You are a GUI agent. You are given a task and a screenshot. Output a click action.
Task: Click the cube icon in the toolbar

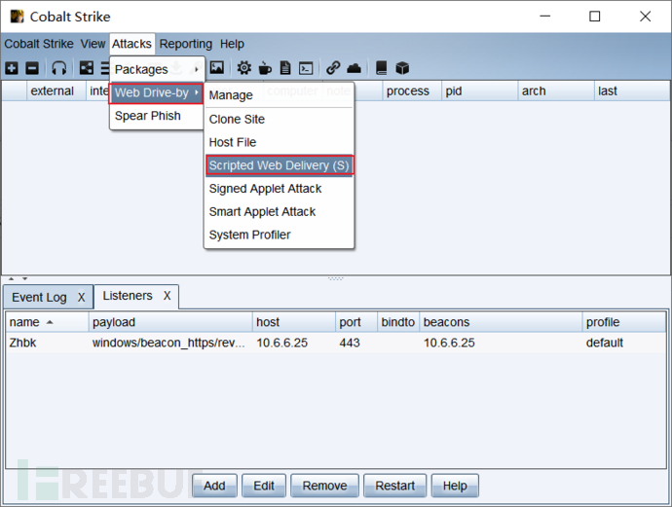pos(402,68)
